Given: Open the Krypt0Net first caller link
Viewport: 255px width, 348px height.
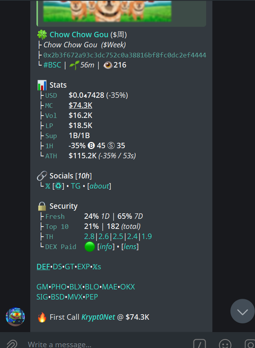Looking at the screenshot, I should point(98,317).
